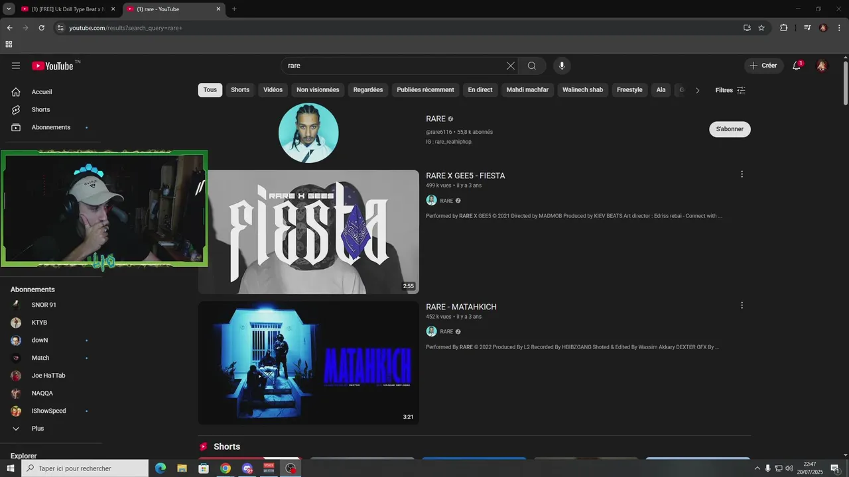The width and height of the screenshot is (849, 477).
Task: Open the Filtres options
Action: 730,90
